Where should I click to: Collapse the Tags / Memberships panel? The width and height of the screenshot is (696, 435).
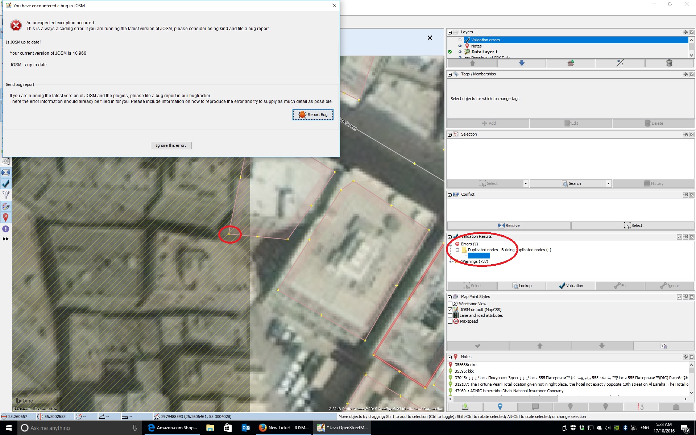(450, 75)
